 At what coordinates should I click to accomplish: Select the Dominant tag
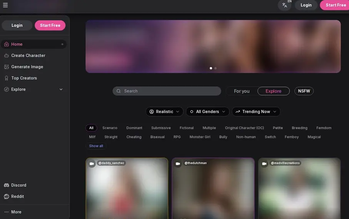click(x=134, y=128)
